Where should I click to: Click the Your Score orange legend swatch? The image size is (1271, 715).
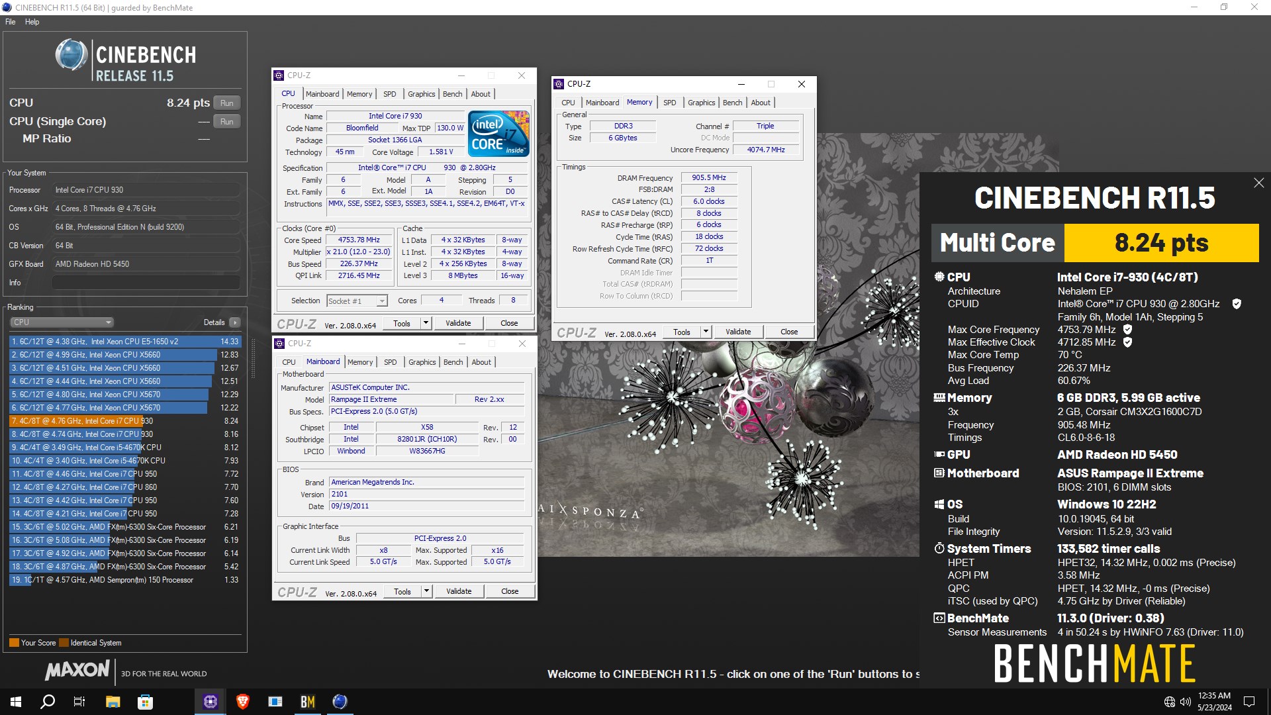click(x=14, y=643)
